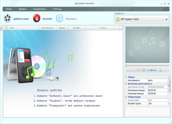Image resolution: width=172 pixels, height=124 pixels.
Task: Sort by the Длительность column header
Action: pyautogui.click(x=48, y=28)
